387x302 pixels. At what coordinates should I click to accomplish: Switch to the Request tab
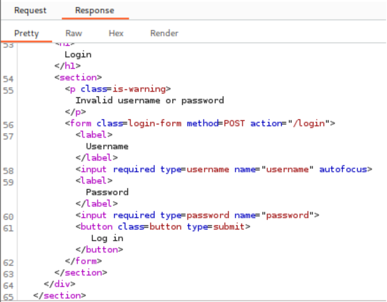[x=30, y=11]
